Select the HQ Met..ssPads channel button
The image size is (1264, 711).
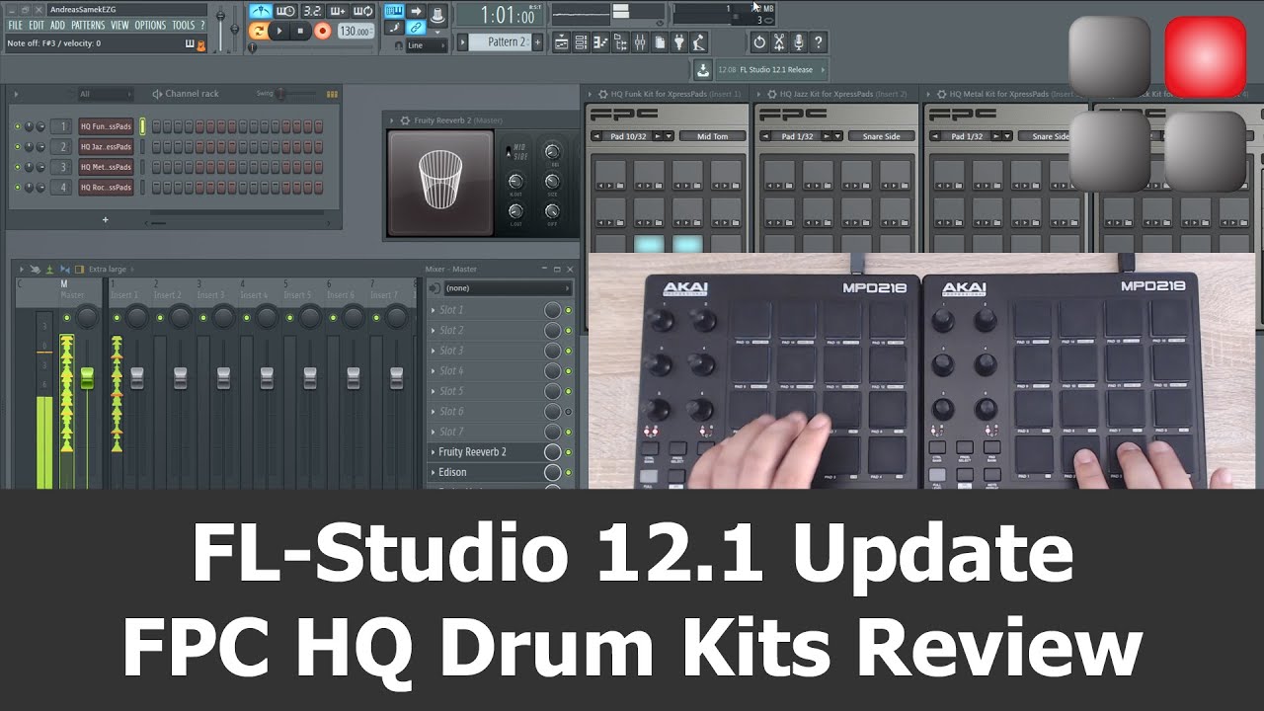coord(106,167)
